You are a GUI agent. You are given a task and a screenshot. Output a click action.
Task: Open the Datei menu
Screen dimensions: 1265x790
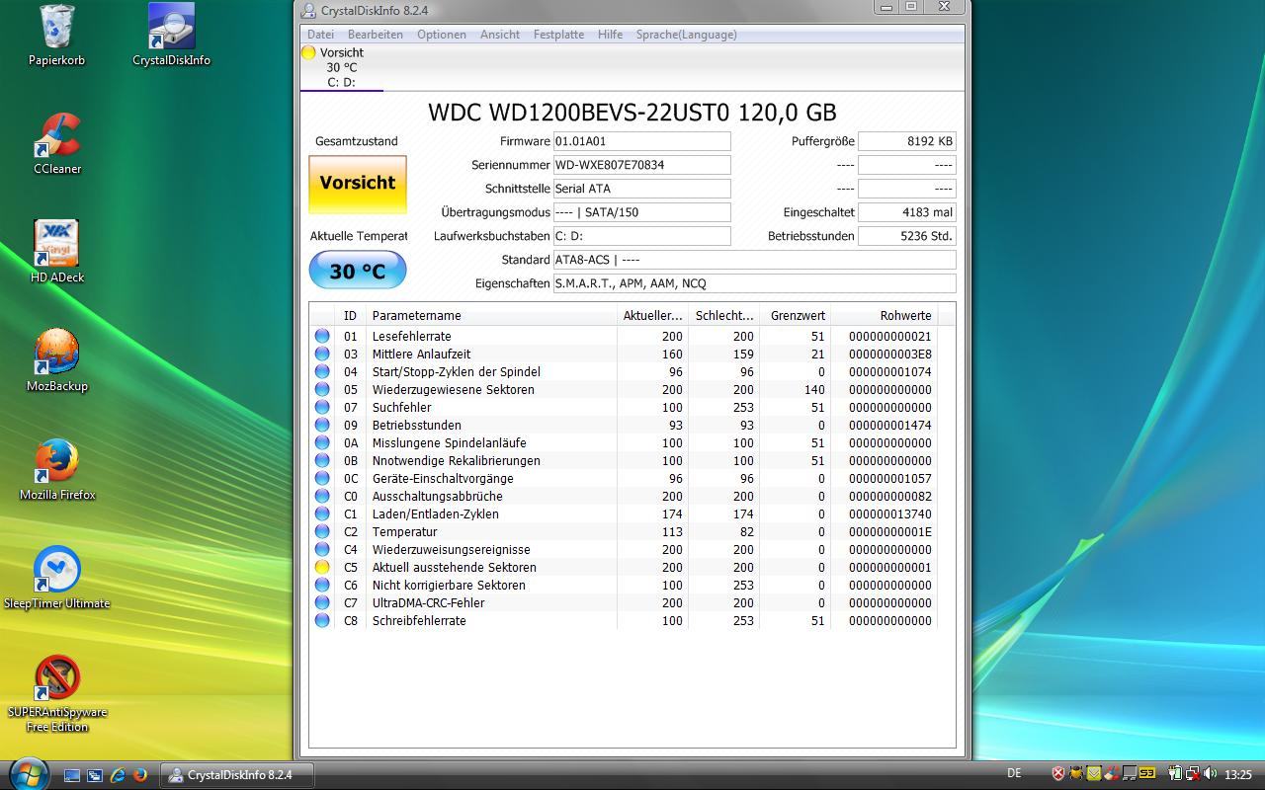click(x=320, y=35)
